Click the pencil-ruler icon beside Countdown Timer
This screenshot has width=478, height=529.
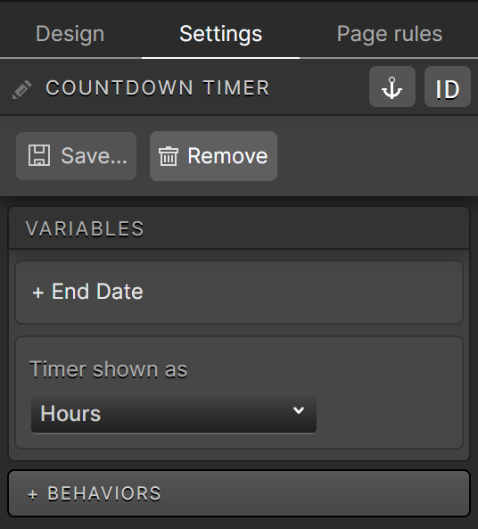tap(22, 89)
